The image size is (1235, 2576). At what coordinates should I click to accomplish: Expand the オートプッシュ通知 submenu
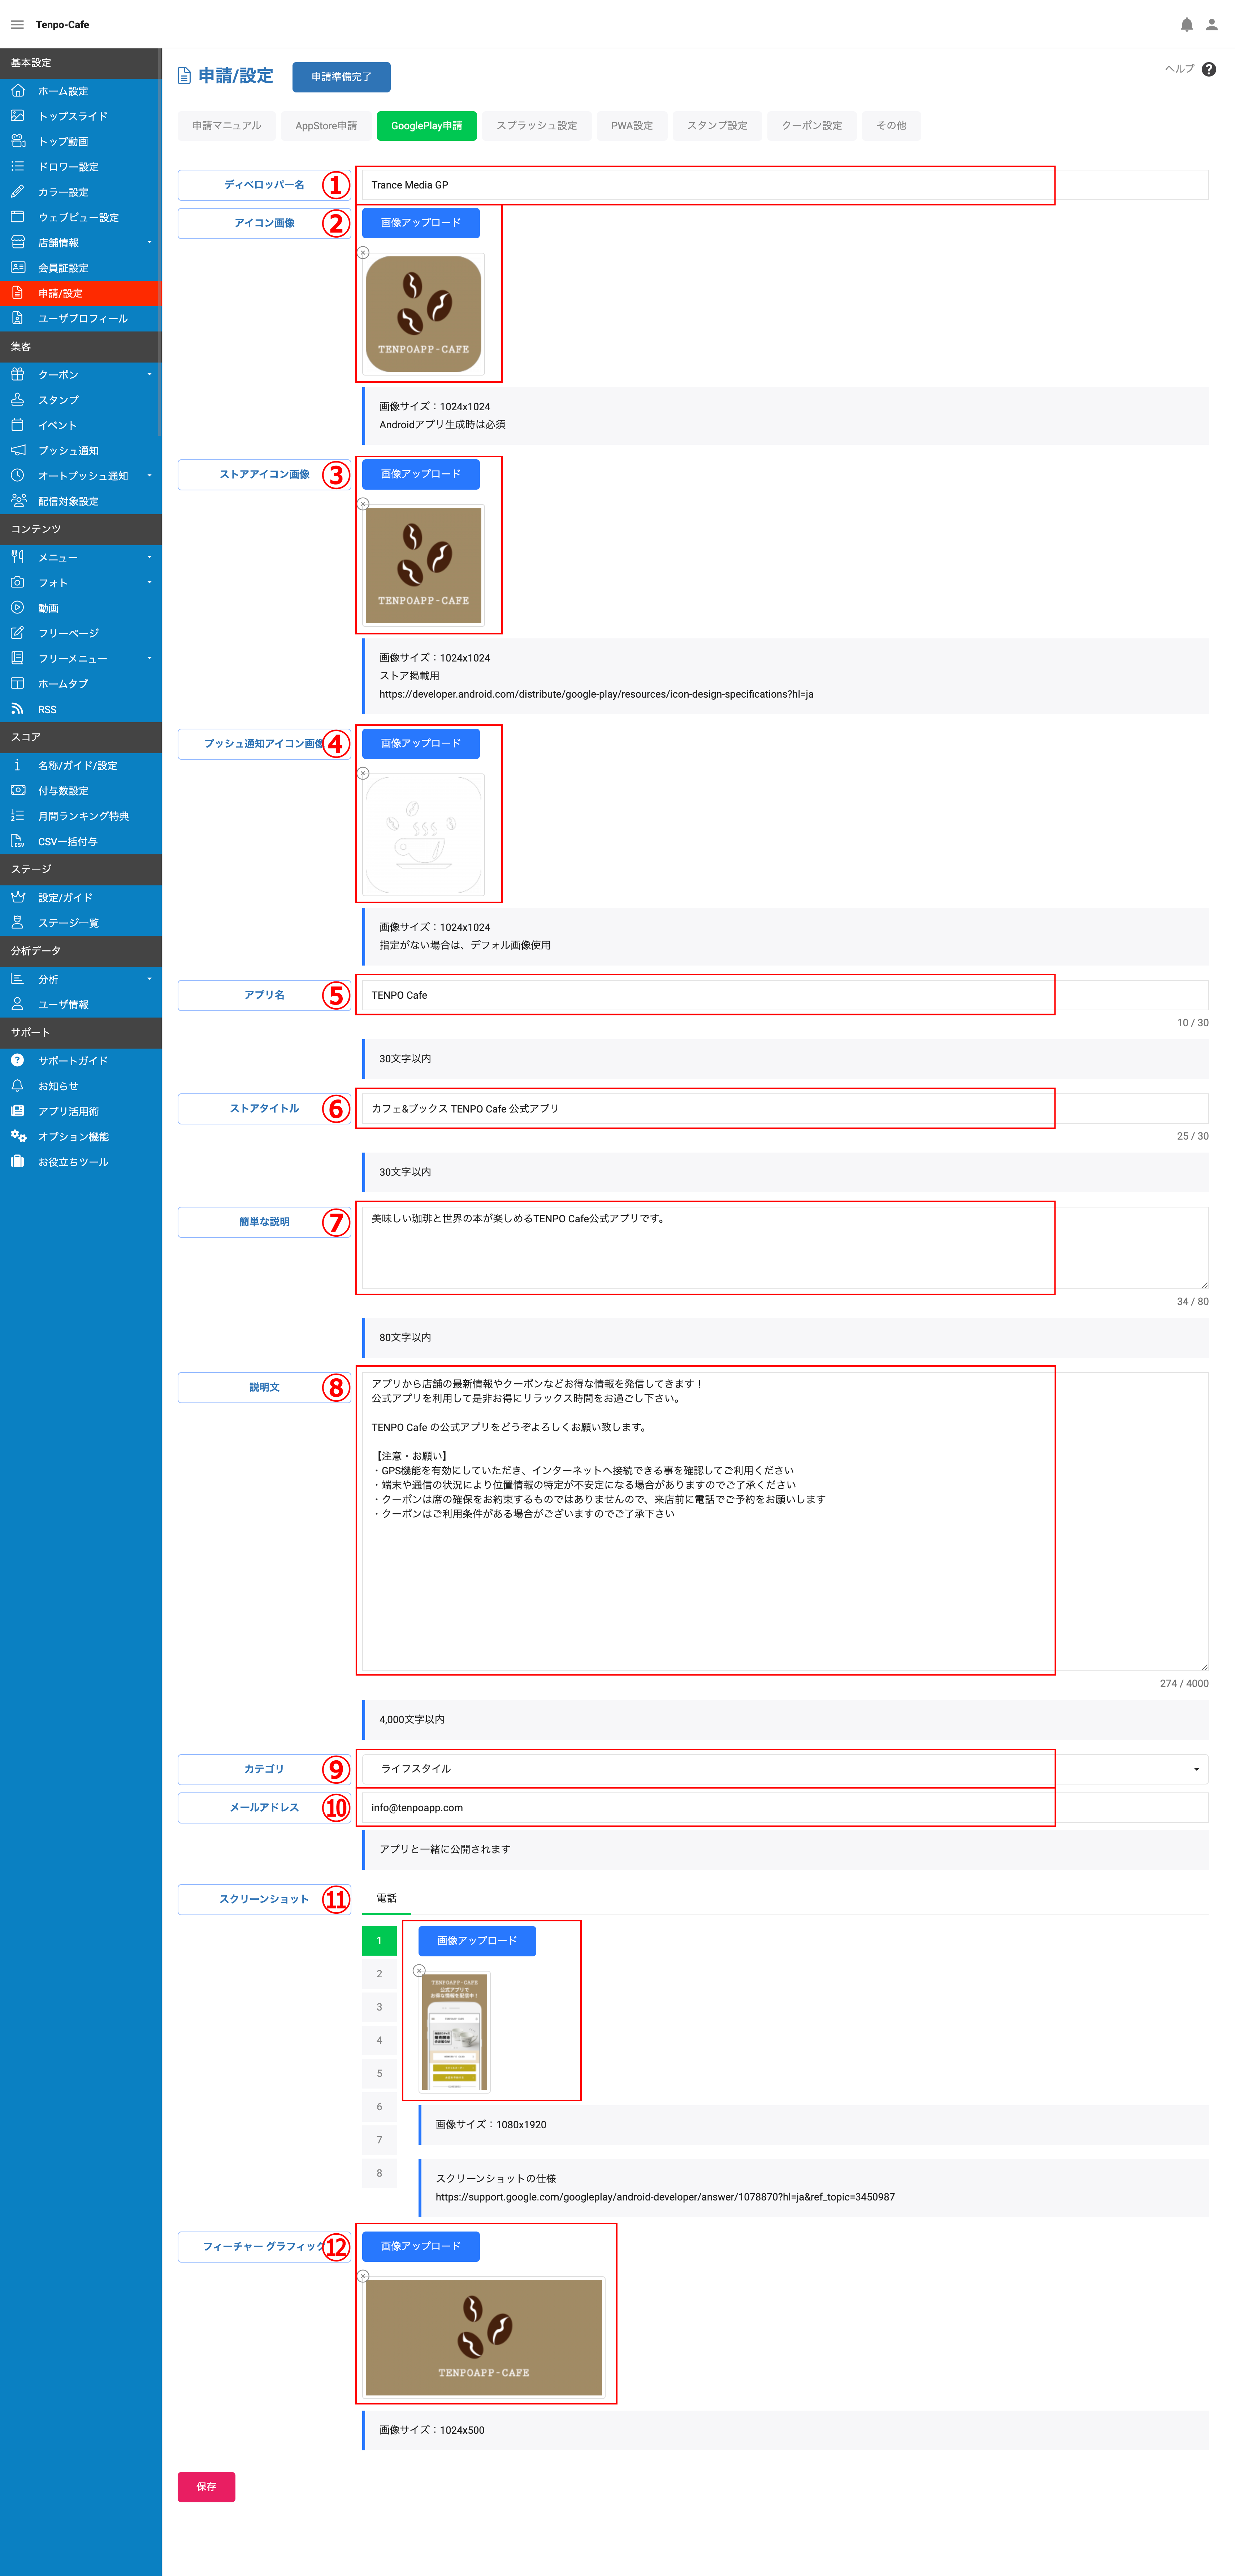[x=149, y=476]
